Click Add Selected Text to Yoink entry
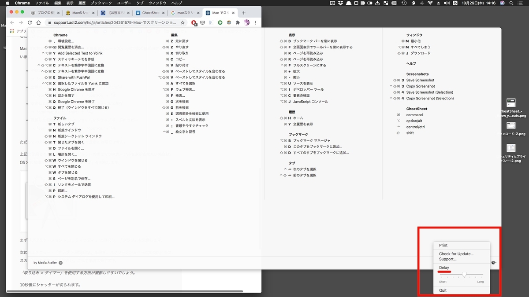The image size is (529, 297). pos(80,53)
